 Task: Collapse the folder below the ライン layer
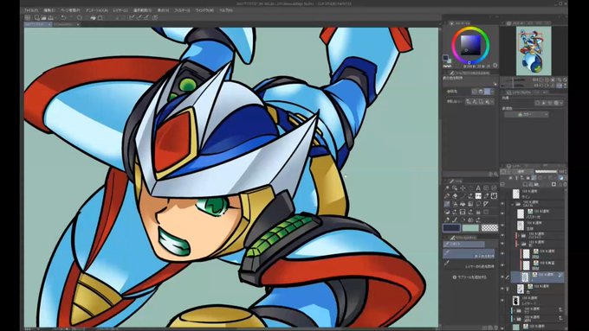pyautogui.click(x=512, y=204)
